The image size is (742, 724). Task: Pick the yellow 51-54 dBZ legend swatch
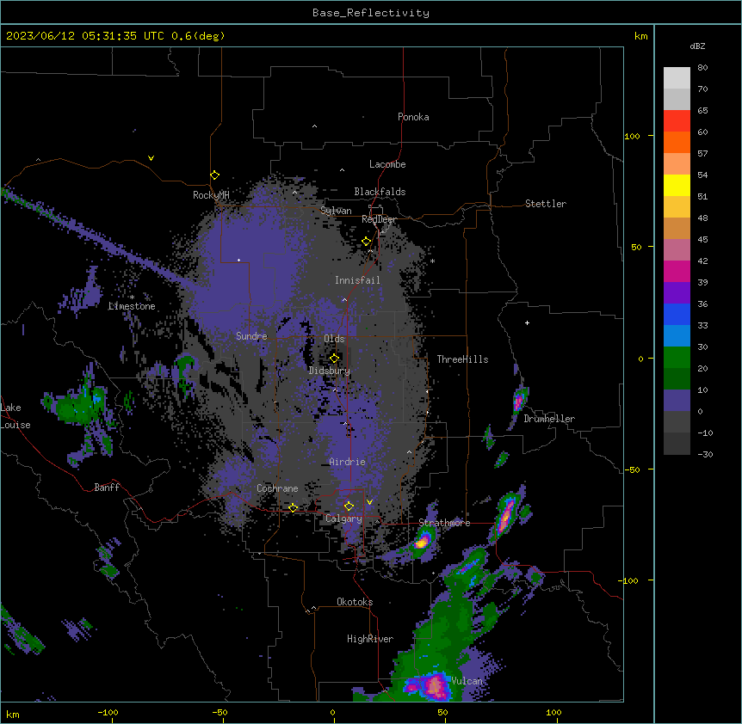coord(677,185)
